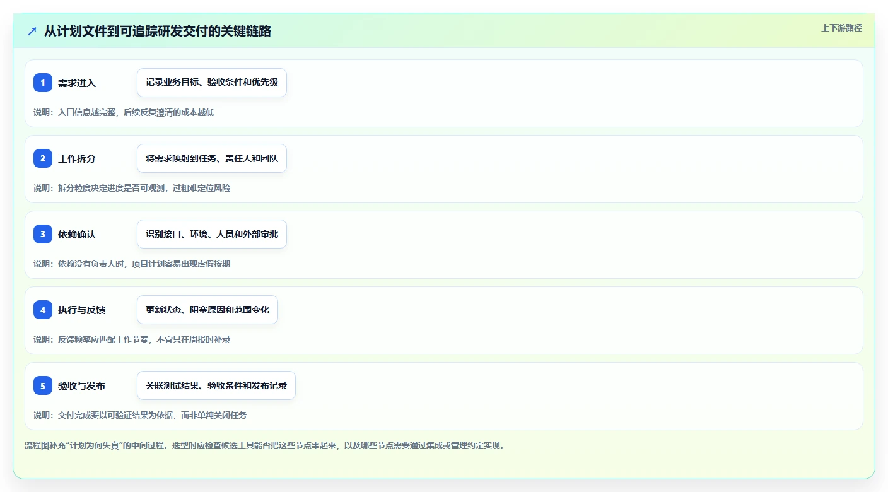Click step number badge 5
888x492 pixels.
[x=43, y=385]
